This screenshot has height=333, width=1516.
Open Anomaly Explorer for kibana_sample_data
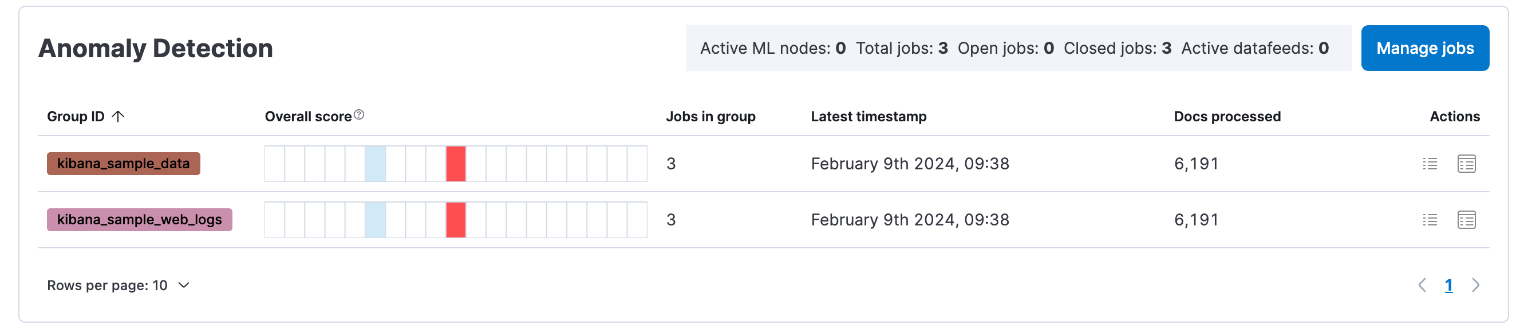click(1466, 164)
